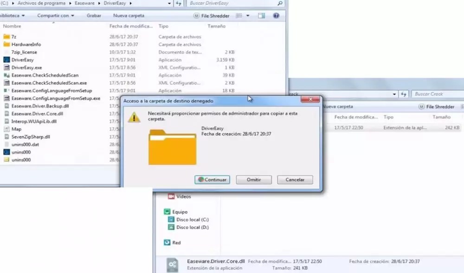Sort by Tipo column in DriverEasy window
Image resolution: width=464 pixels, height=273 pixels.
click(163, 26)
